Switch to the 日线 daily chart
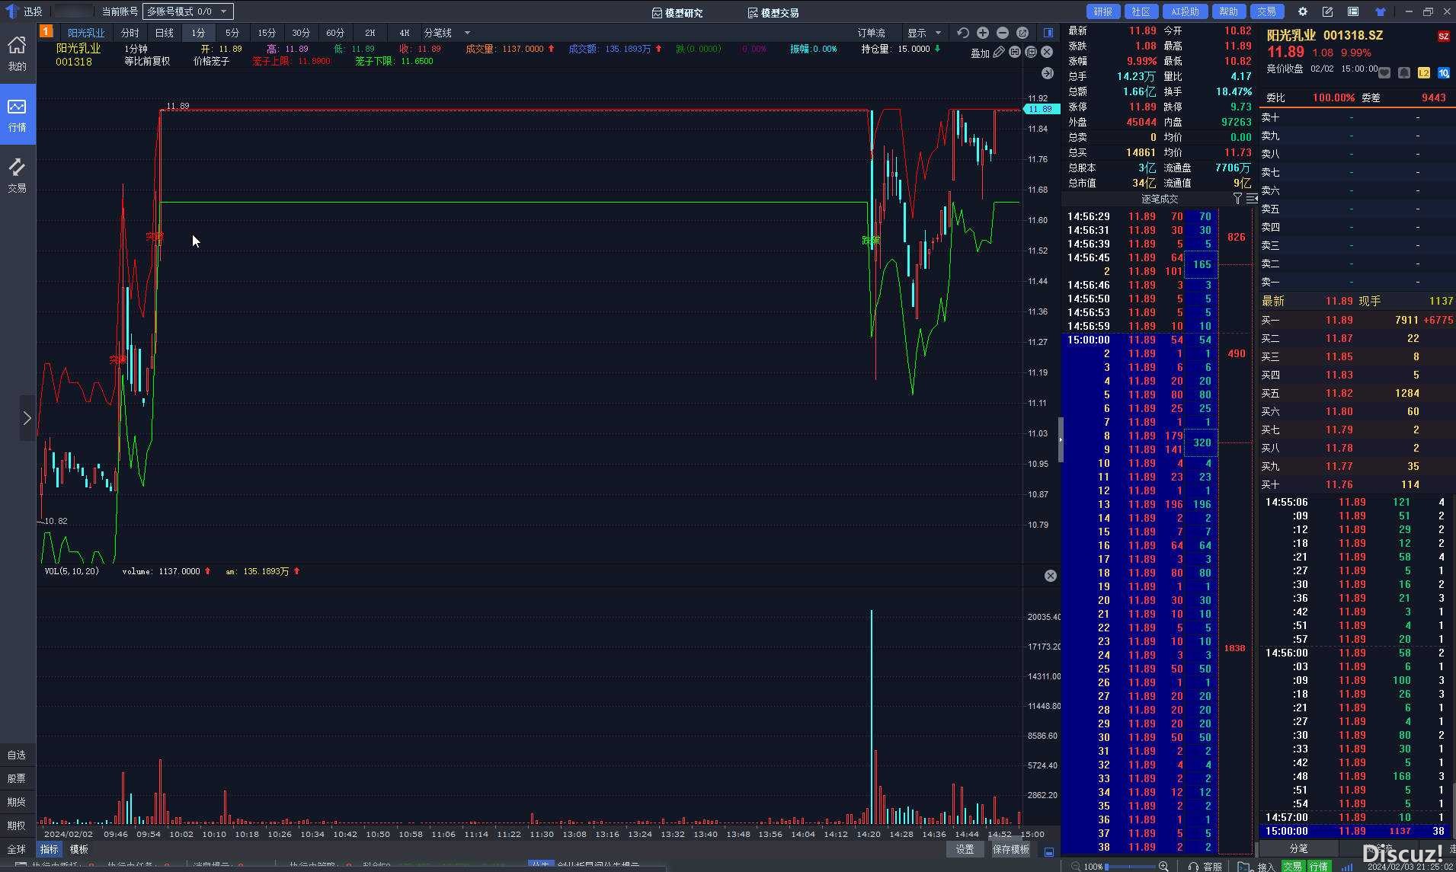The image size is (1456, 872). pos(164,33)
